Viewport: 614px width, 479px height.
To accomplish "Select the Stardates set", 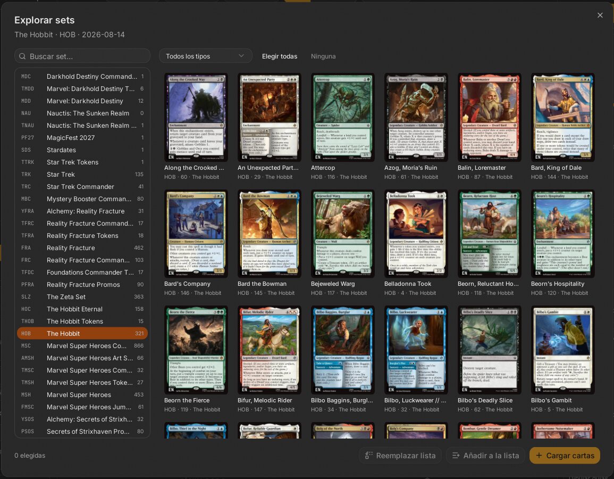I will pos(82,150).
